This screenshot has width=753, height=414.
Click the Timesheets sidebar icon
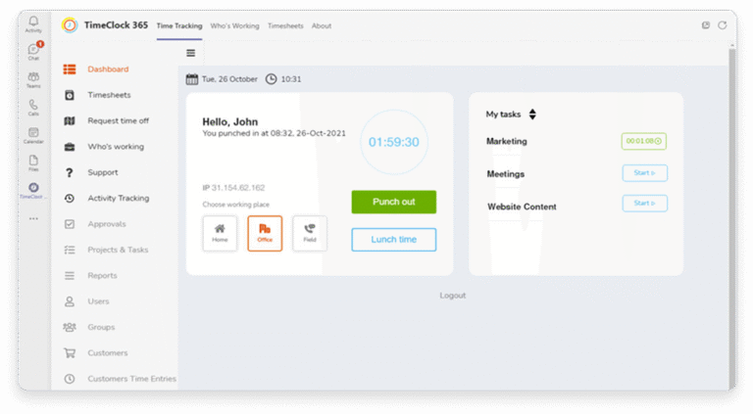[70, 95]
